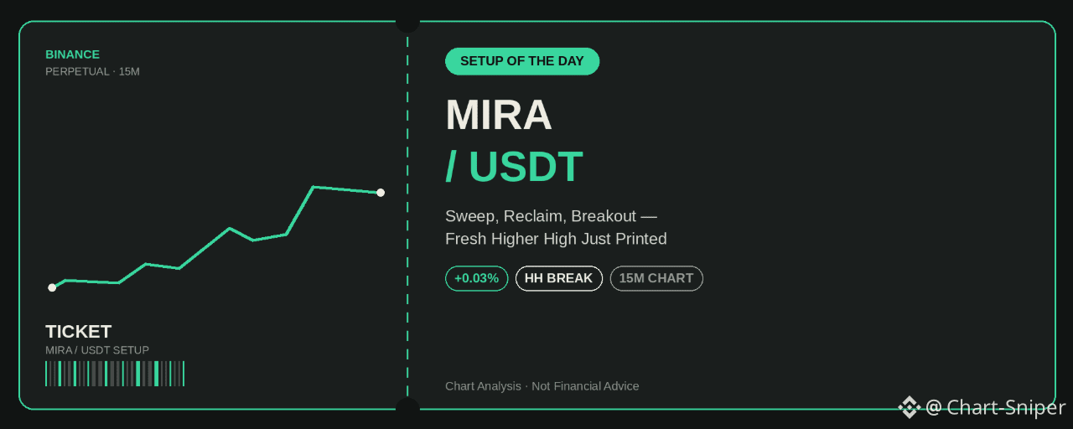Screen dimensions: 1073x429
Task: Select the 15M CHART pill tag
Action: click(x=656, y=278)
